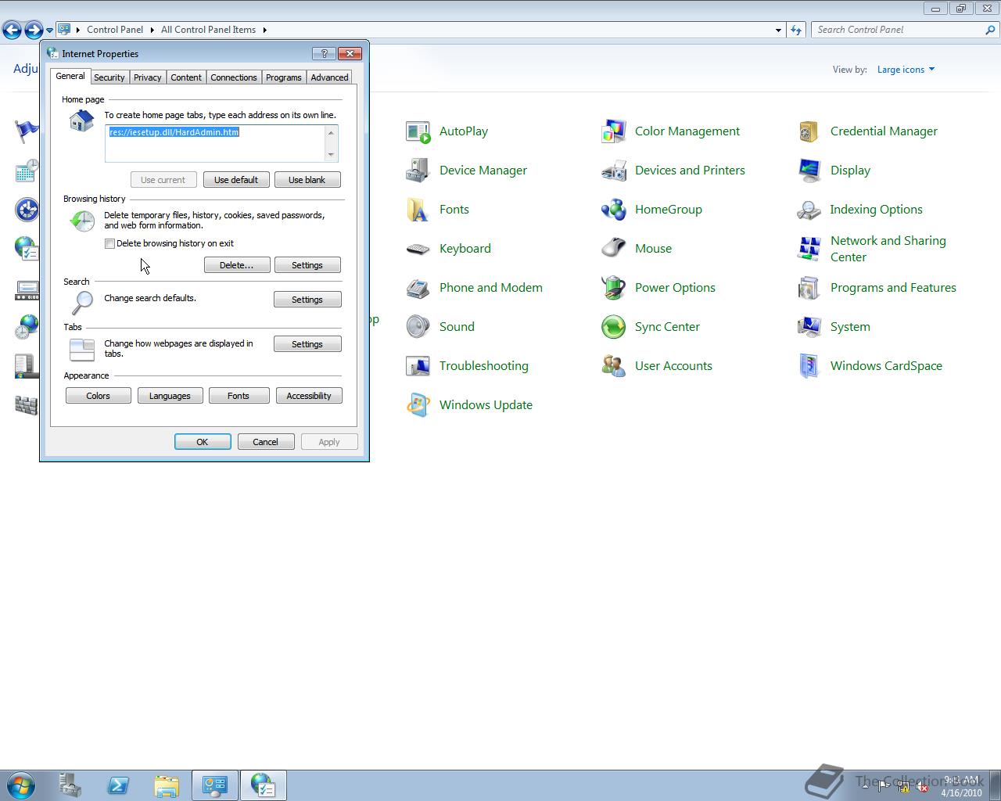Open Display settings icon

pyautogui.click(x=809, y=171)
